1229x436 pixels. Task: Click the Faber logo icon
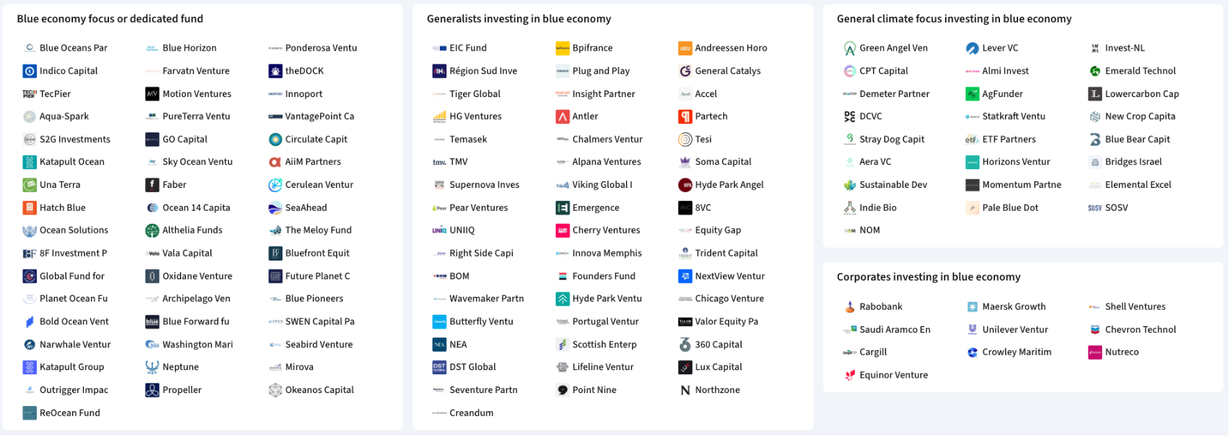[152, 184]
